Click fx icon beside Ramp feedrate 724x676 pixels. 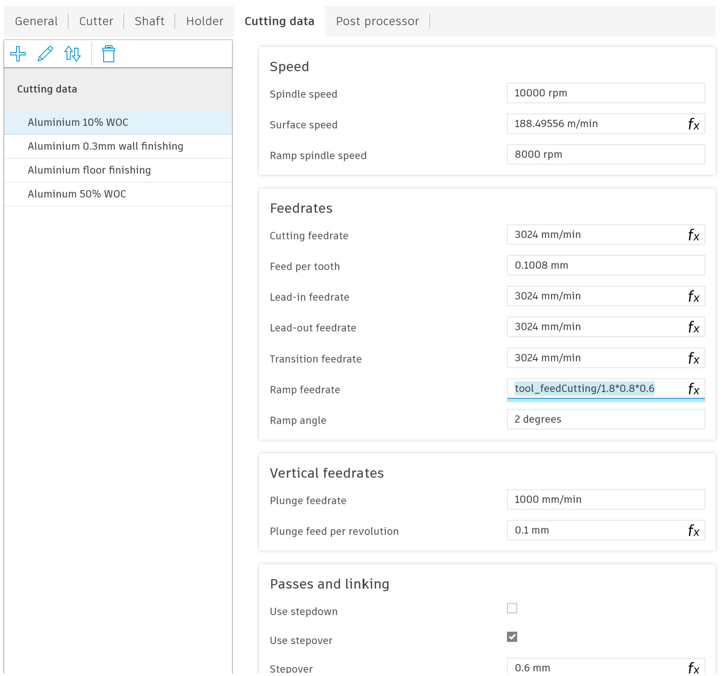pos(693,389)
